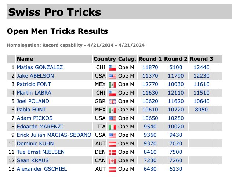Image resolution: width=232 pixels, height=178 pixels.
Task: Click the Name column header
Action: [x=25, y=59]
